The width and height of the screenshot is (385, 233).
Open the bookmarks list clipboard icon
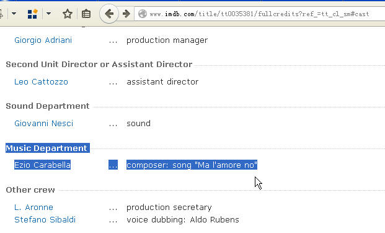pyautogui.click(x=86, y=14)
